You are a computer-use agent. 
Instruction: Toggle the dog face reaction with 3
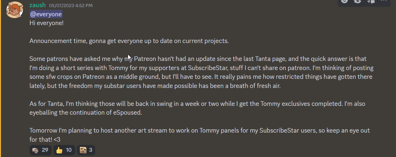86,150
